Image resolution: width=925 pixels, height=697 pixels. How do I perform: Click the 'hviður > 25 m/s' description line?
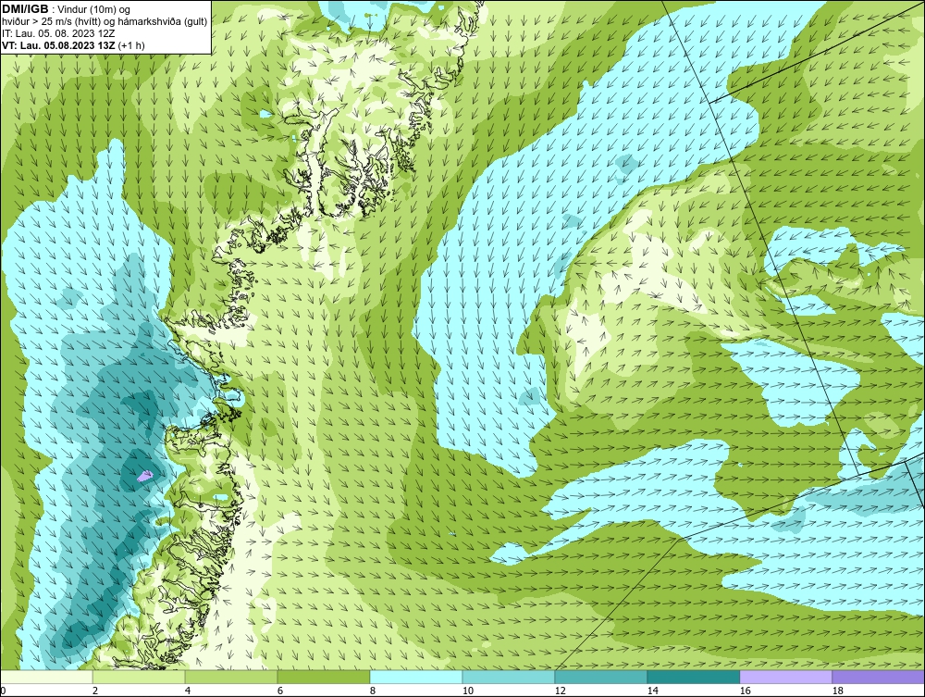[105, 21]
